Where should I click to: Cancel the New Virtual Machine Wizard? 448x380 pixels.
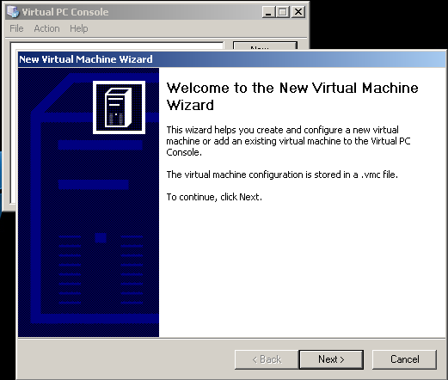click(x=404, y=359)
